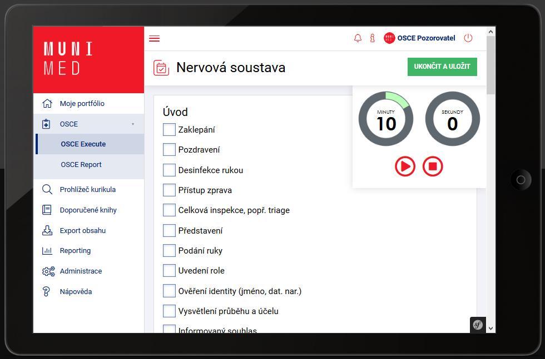
Task: Check the Uvedení role checkbox
Action: (x=169, y=271)
